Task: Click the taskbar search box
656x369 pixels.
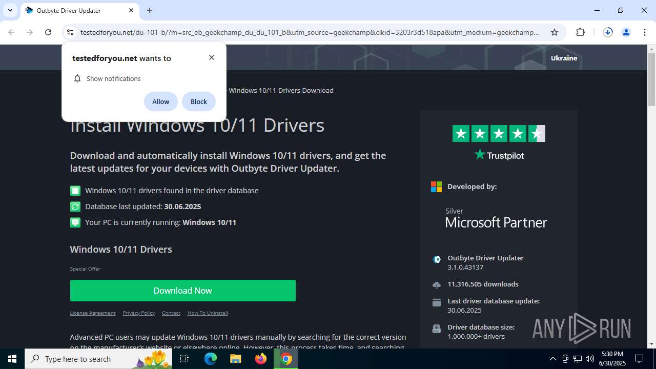Action: [x=99, y=359]
